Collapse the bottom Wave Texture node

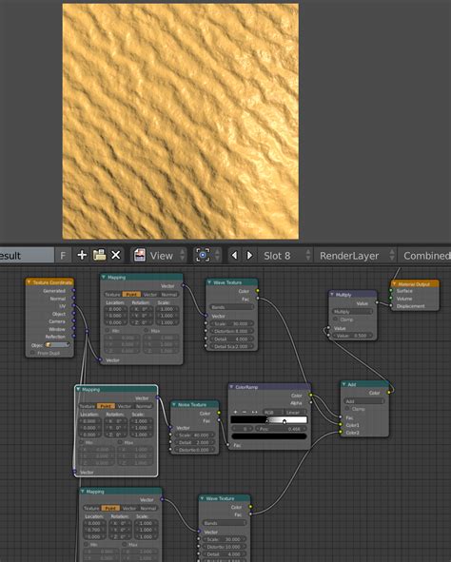tap(202, 498)
